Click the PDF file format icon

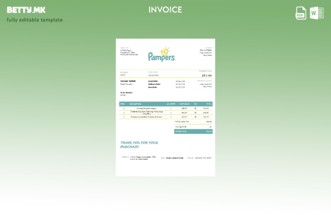coord(301,13)
